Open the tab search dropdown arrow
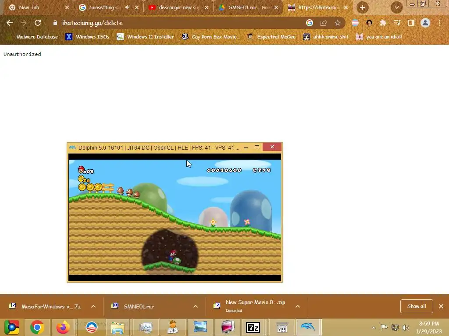This screenshot has width=449, height=336. (x=396, y=7)
